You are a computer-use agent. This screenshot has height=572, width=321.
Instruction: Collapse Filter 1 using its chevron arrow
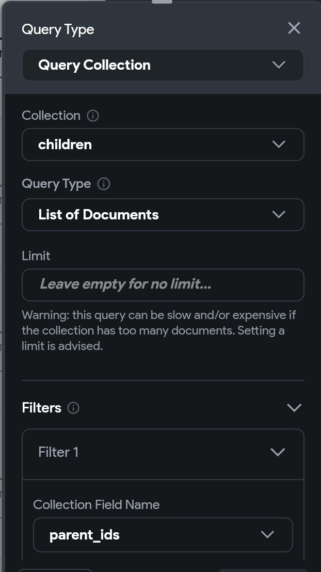click(x=278, y=452)
